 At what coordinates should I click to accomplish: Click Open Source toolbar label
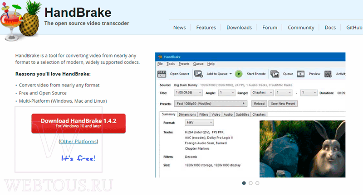(180, 74)
